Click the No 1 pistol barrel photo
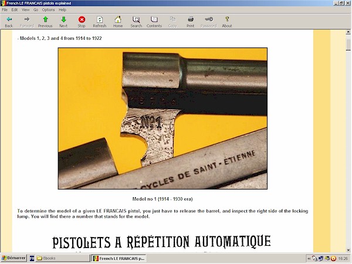Viewport: 352px width, 264px height. click(163, 119)
